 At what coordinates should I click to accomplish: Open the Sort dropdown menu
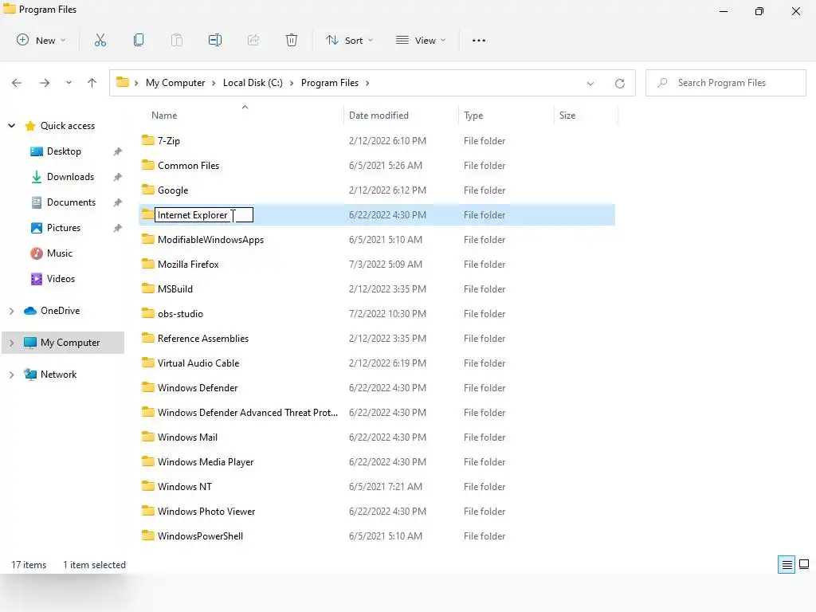[349, 40]
